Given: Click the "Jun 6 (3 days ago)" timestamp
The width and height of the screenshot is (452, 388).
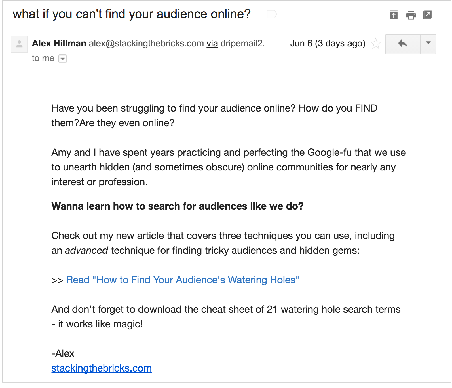Looking at the screenshot, I should pos(328,44).
